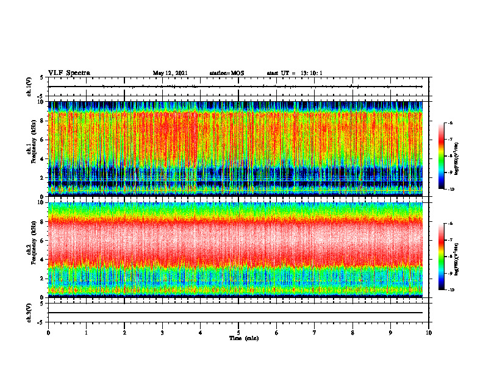Click the "Time (min)" x-axis label
This screenshot has height=373, width=483.
[x=244, y=338]
